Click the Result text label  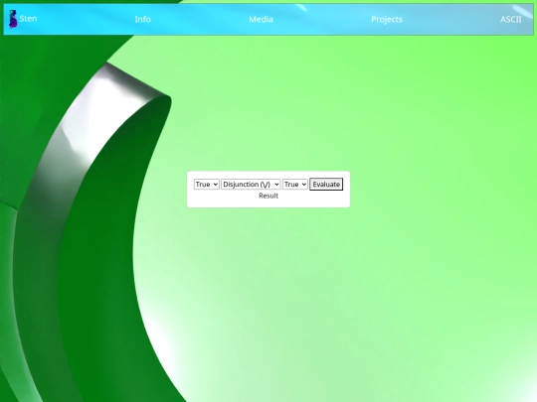pyautogui.click(x=268, y=196)
